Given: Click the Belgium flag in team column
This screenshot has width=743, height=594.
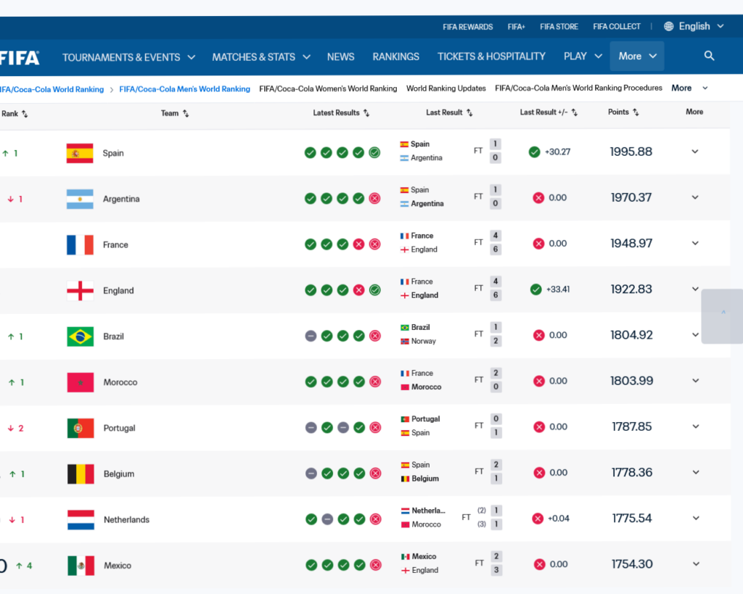Looking at the screenshot, I should (x=81, y=474).
